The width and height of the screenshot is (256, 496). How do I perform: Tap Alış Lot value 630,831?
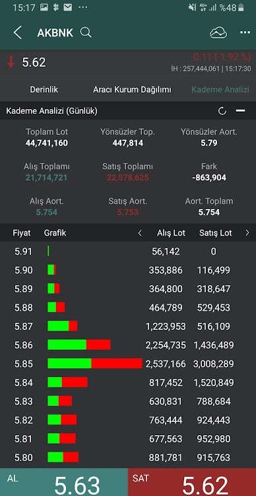[166, 401]
